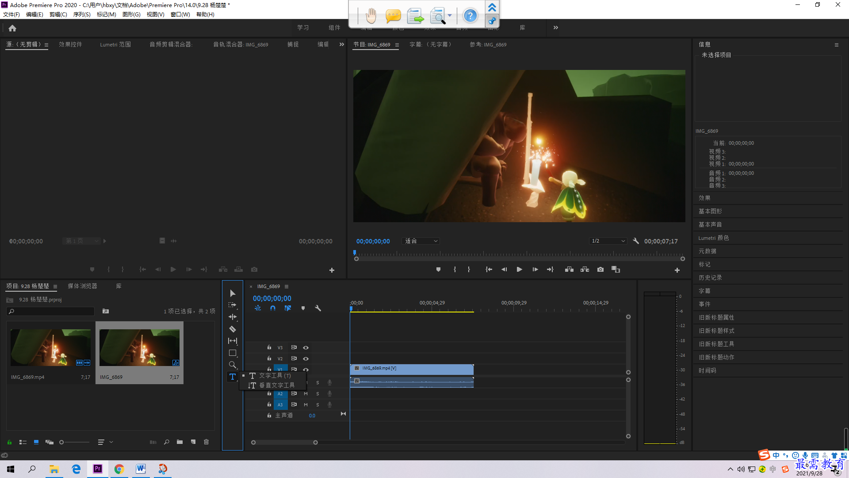Select the Ripple Edit tool
The image size is (849, 478).
233,317
